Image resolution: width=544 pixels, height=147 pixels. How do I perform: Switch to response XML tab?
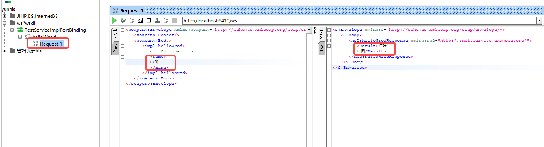[x=322, y=35]
